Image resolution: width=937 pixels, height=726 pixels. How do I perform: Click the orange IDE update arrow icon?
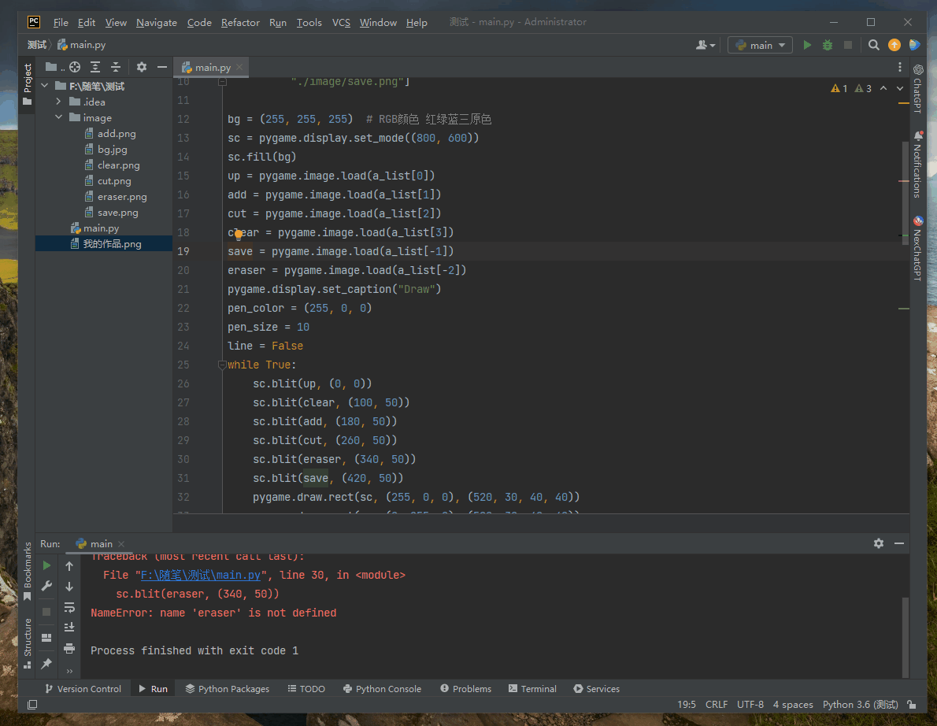click(894, 46)
